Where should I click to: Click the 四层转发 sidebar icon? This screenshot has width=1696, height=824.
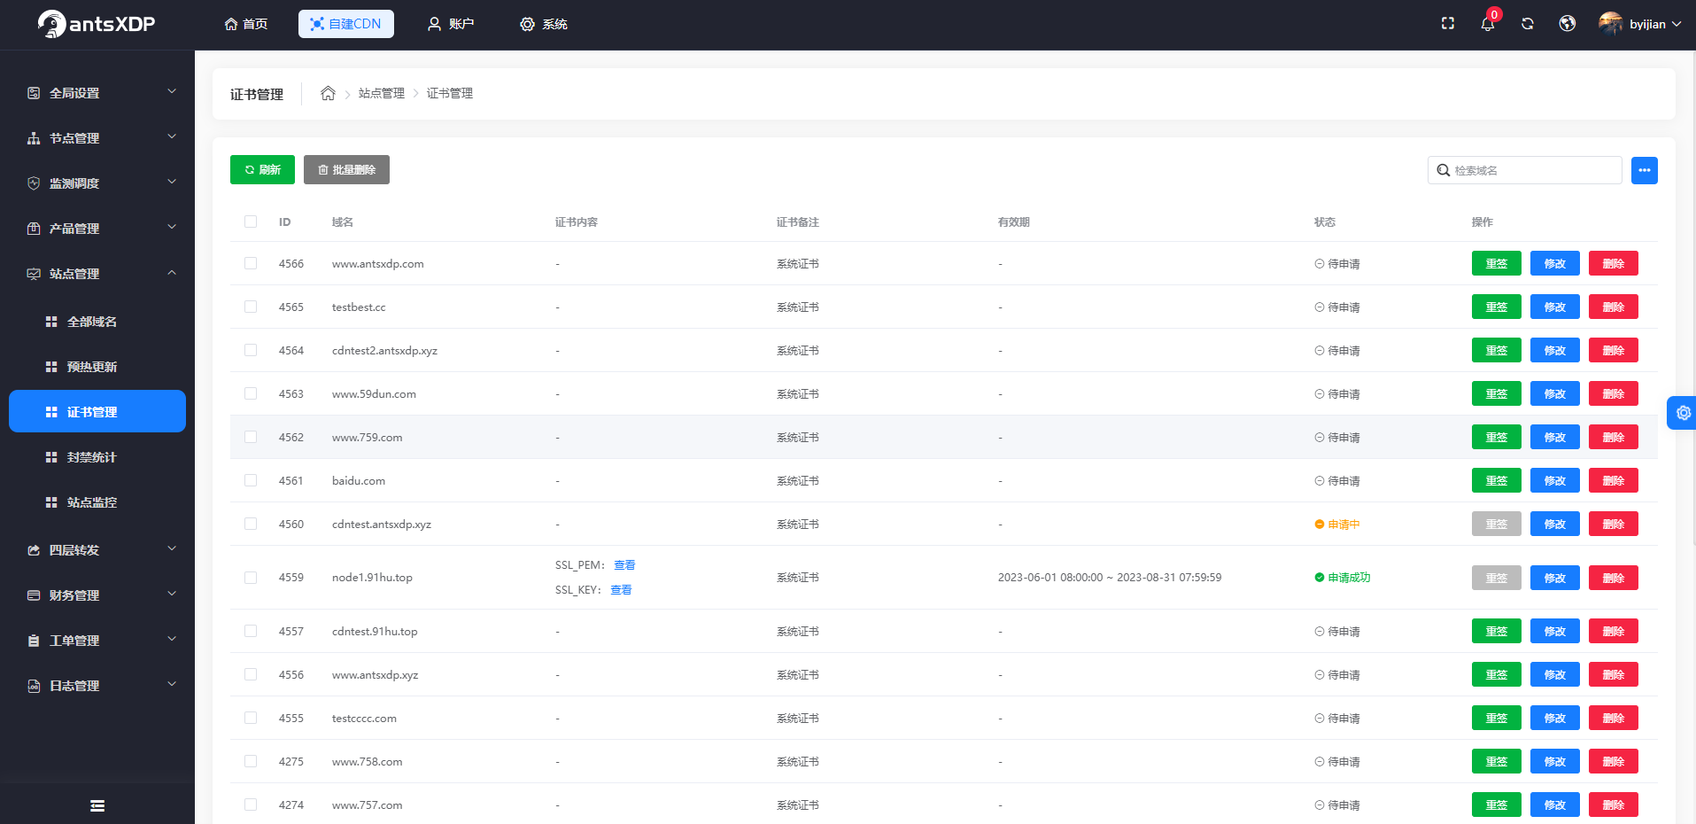click(34, 550)
